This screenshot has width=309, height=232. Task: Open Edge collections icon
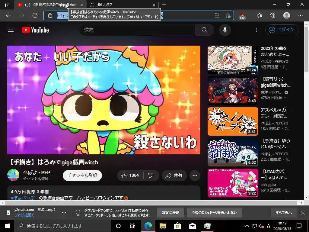(273, 15)
